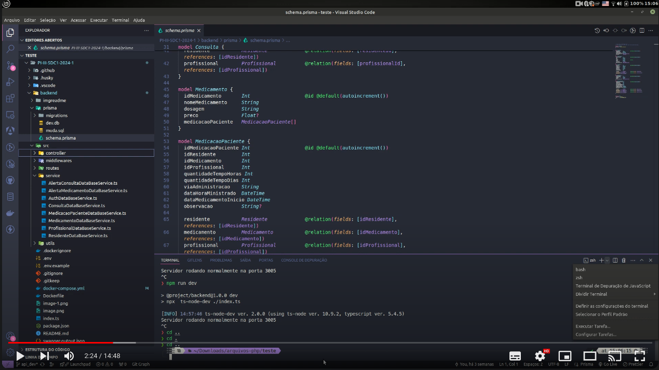Open terminal launch profile dropdown arrow
This screenshot has width=659, height=370.
pyautogui.click(x=607, y=260)
